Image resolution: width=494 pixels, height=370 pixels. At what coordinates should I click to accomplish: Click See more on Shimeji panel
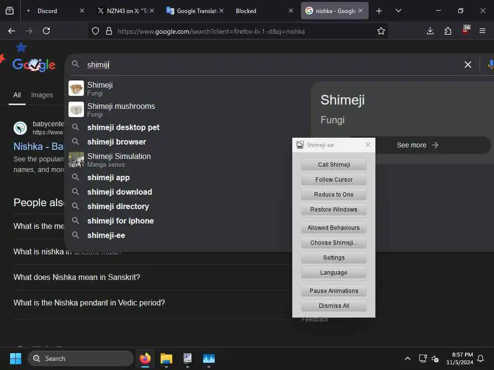click(x=417, y=145)
